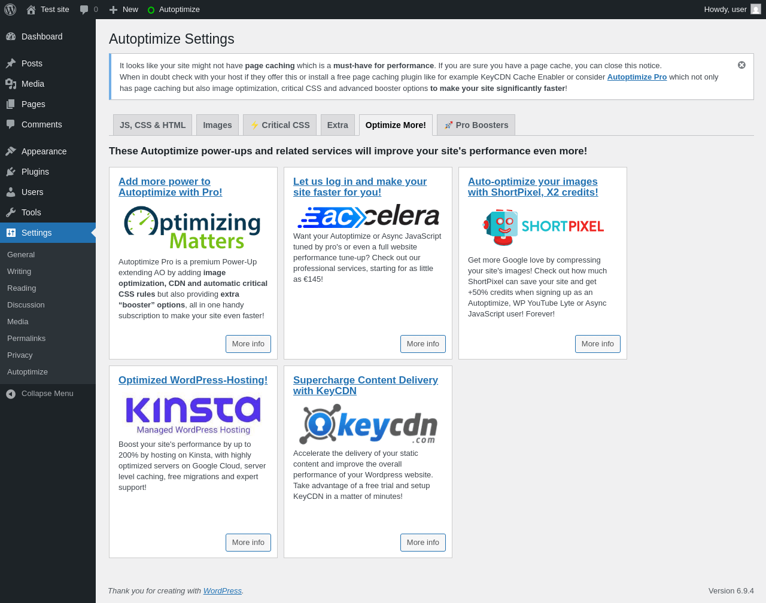Click the Comments speech bubble sidebar icon
The width and height of the screenshot is (766, 603).
11,124
